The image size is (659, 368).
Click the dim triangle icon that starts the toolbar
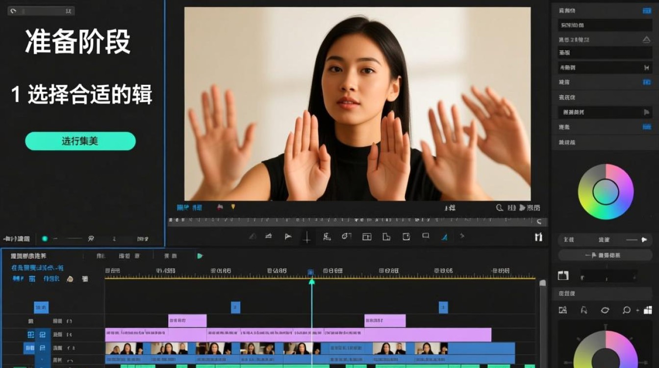click(253, 237)
